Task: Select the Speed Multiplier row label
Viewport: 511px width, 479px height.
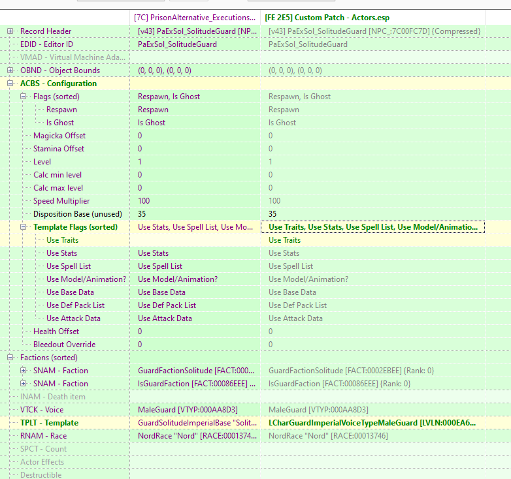Action: tap(61, 201)
